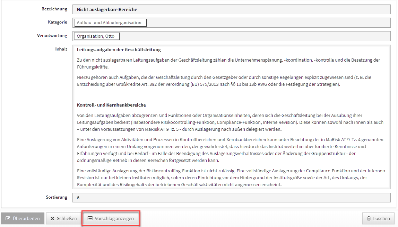Screen dimensions: 398x227
Task: Select the Überarbeiten button
Action: pos(23,218)
